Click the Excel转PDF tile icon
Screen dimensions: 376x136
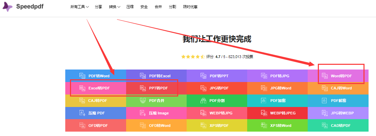(x=82, y=88)
